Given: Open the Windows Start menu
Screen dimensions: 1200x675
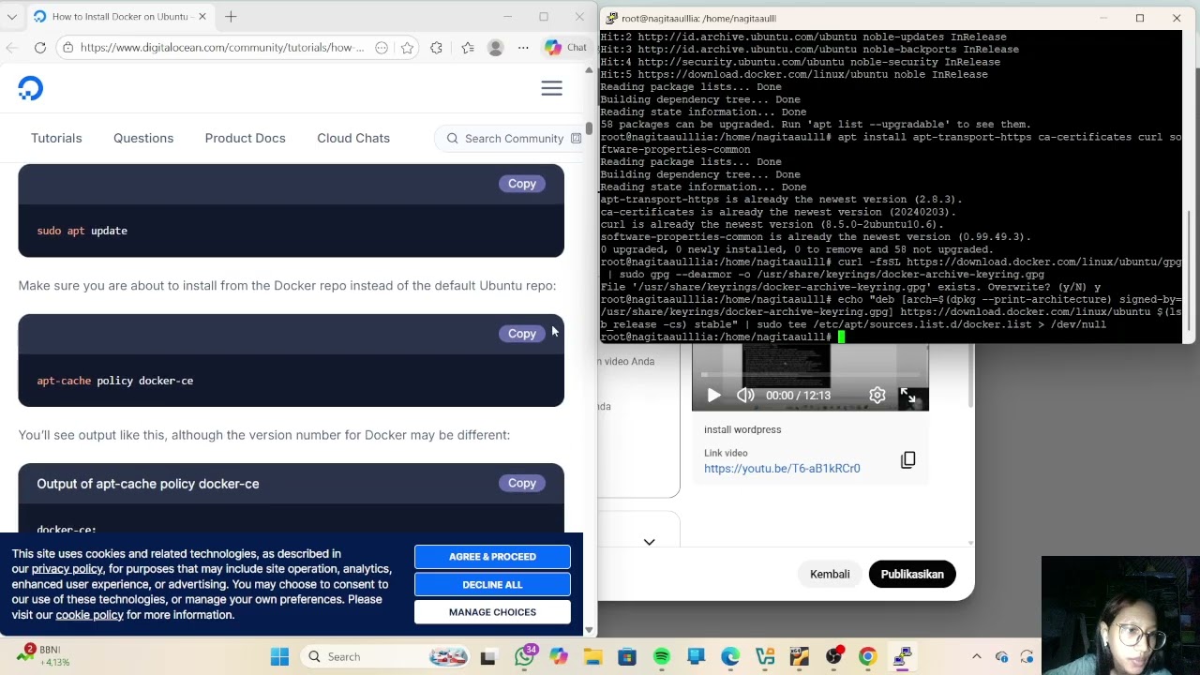Looking at the screenshot, I should click(x=279, y=657).
